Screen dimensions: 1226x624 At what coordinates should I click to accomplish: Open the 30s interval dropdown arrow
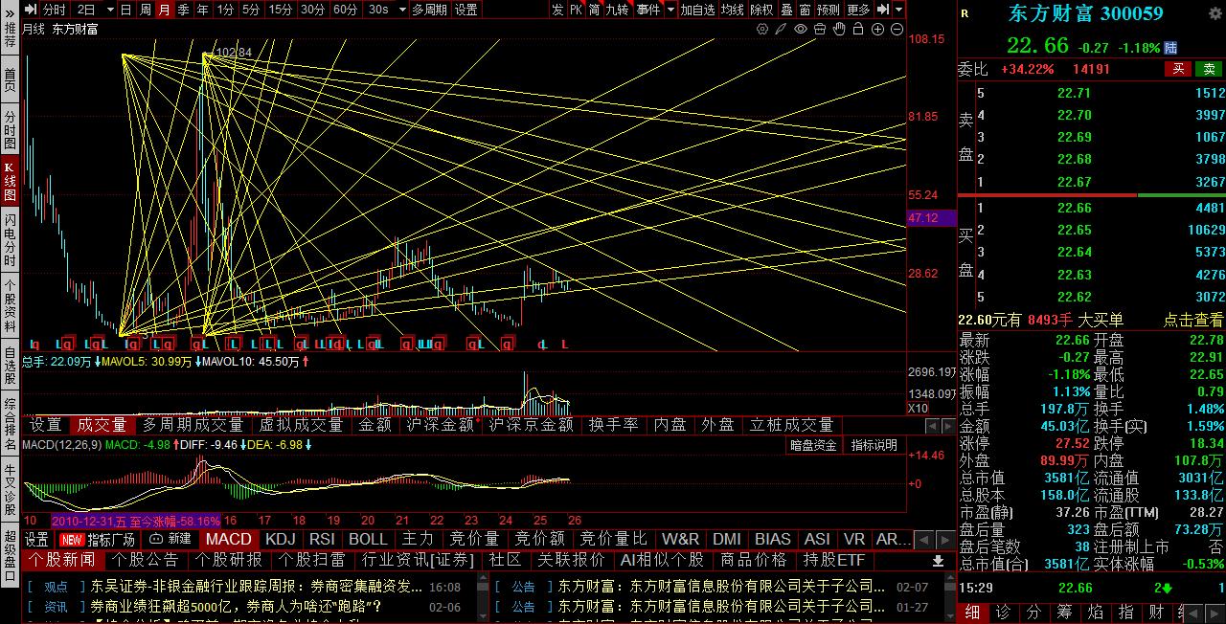pos(402,10)
